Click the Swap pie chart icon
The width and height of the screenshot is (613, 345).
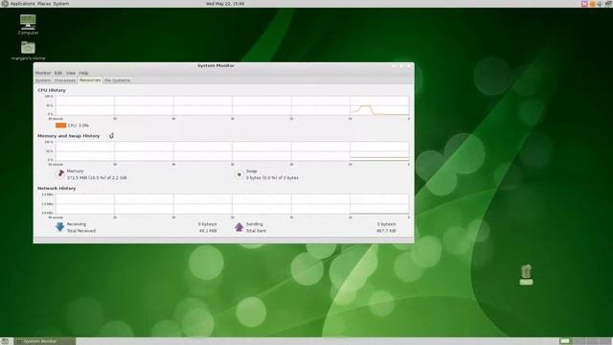tap(238, 174)
